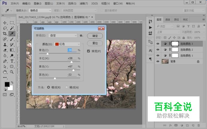Click the foreground black color swatch
207x129 pixels.
click(x=7, y=84)
